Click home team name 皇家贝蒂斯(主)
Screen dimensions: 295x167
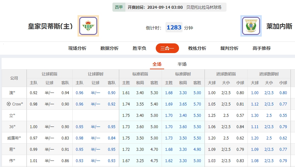50,26
